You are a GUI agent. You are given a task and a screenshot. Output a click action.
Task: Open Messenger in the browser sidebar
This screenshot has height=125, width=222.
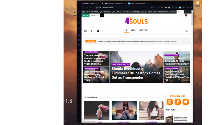coord(79,35)
